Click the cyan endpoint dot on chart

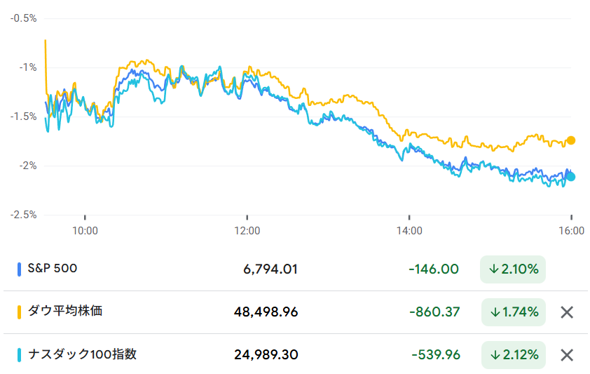[571, 177]
